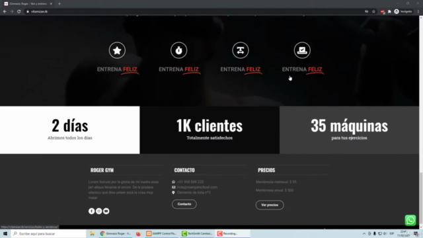The height and width of the screenshot is (238, 423).
Task: Click the ESP language indicator in tray
Action: click(x=392, y=233)
